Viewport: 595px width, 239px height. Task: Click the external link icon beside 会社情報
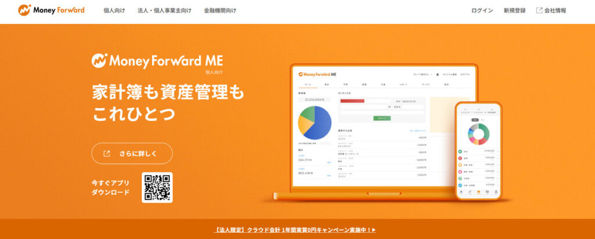[539, 10]
